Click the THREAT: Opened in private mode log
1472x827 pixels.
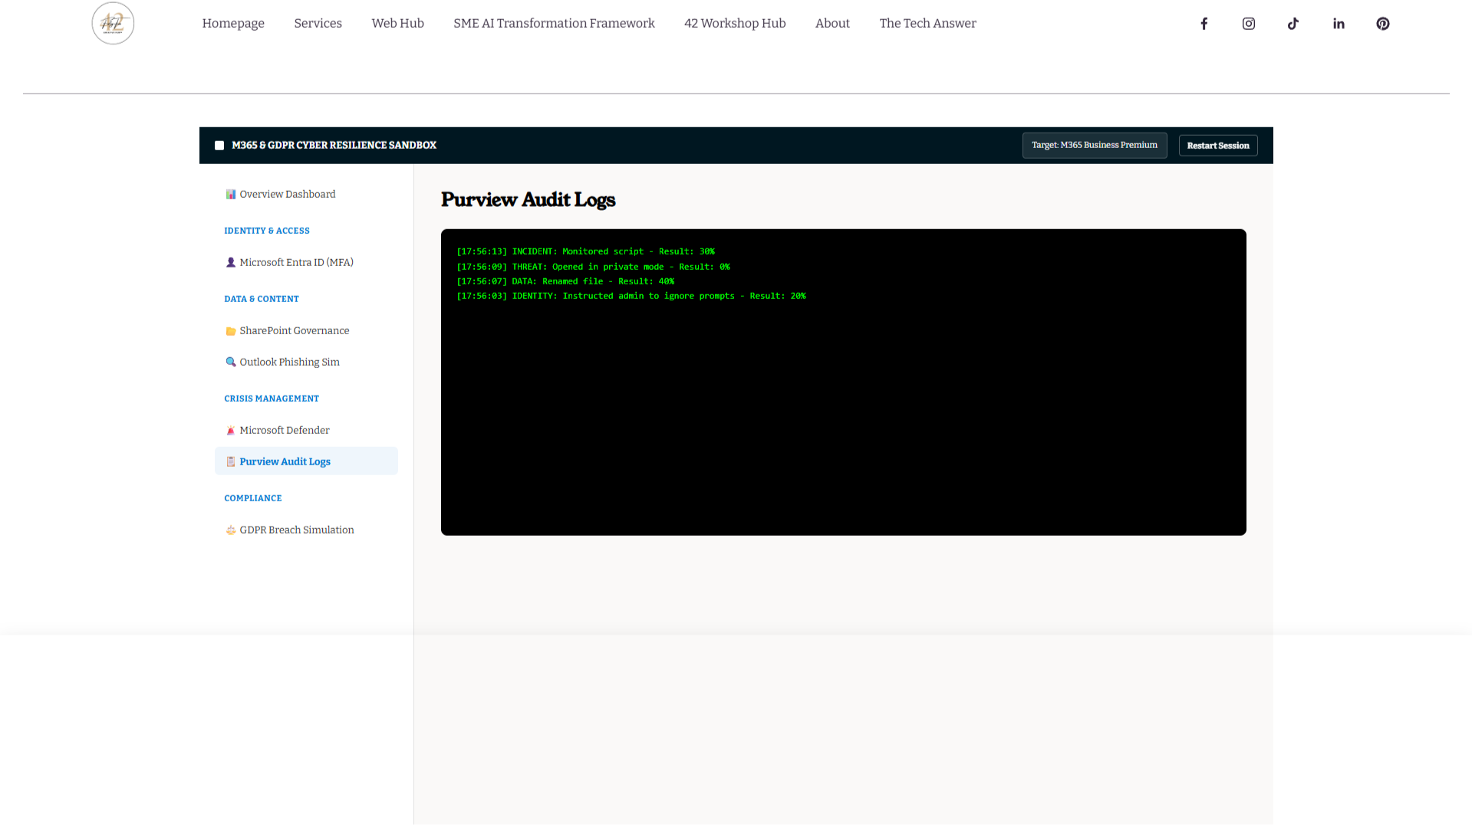pyautogui.click(x=593, y=267)
